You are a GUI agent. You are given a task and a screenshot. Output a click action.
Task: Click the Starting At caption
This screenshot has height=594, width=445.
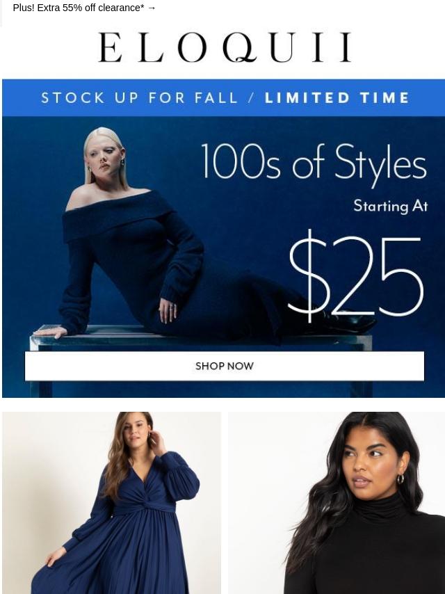coord(391,207)
